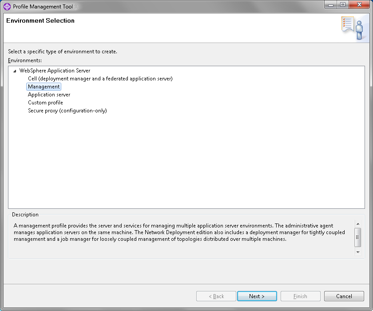Maximize the Profile Management Tool window
Screen dimensions: 373x311
[343, 5]
